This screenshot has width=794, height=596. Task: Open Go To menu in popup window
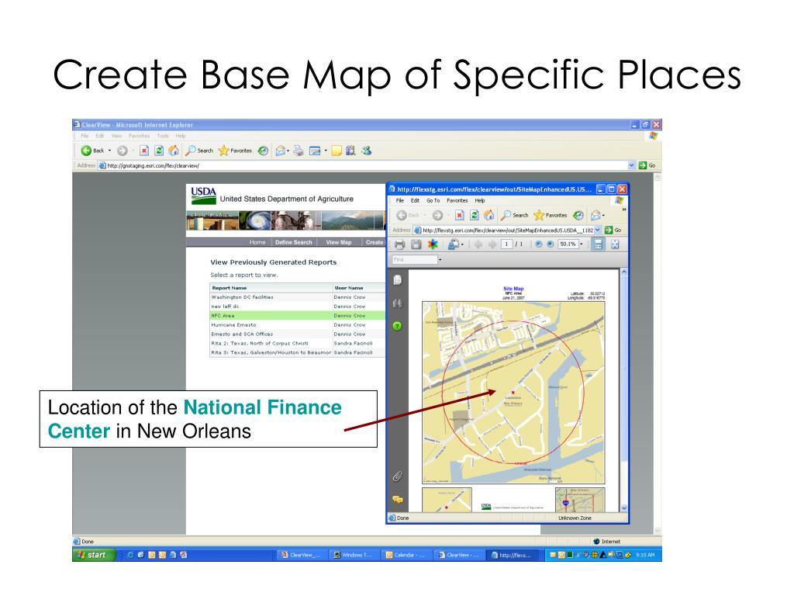tap(433, 201)
